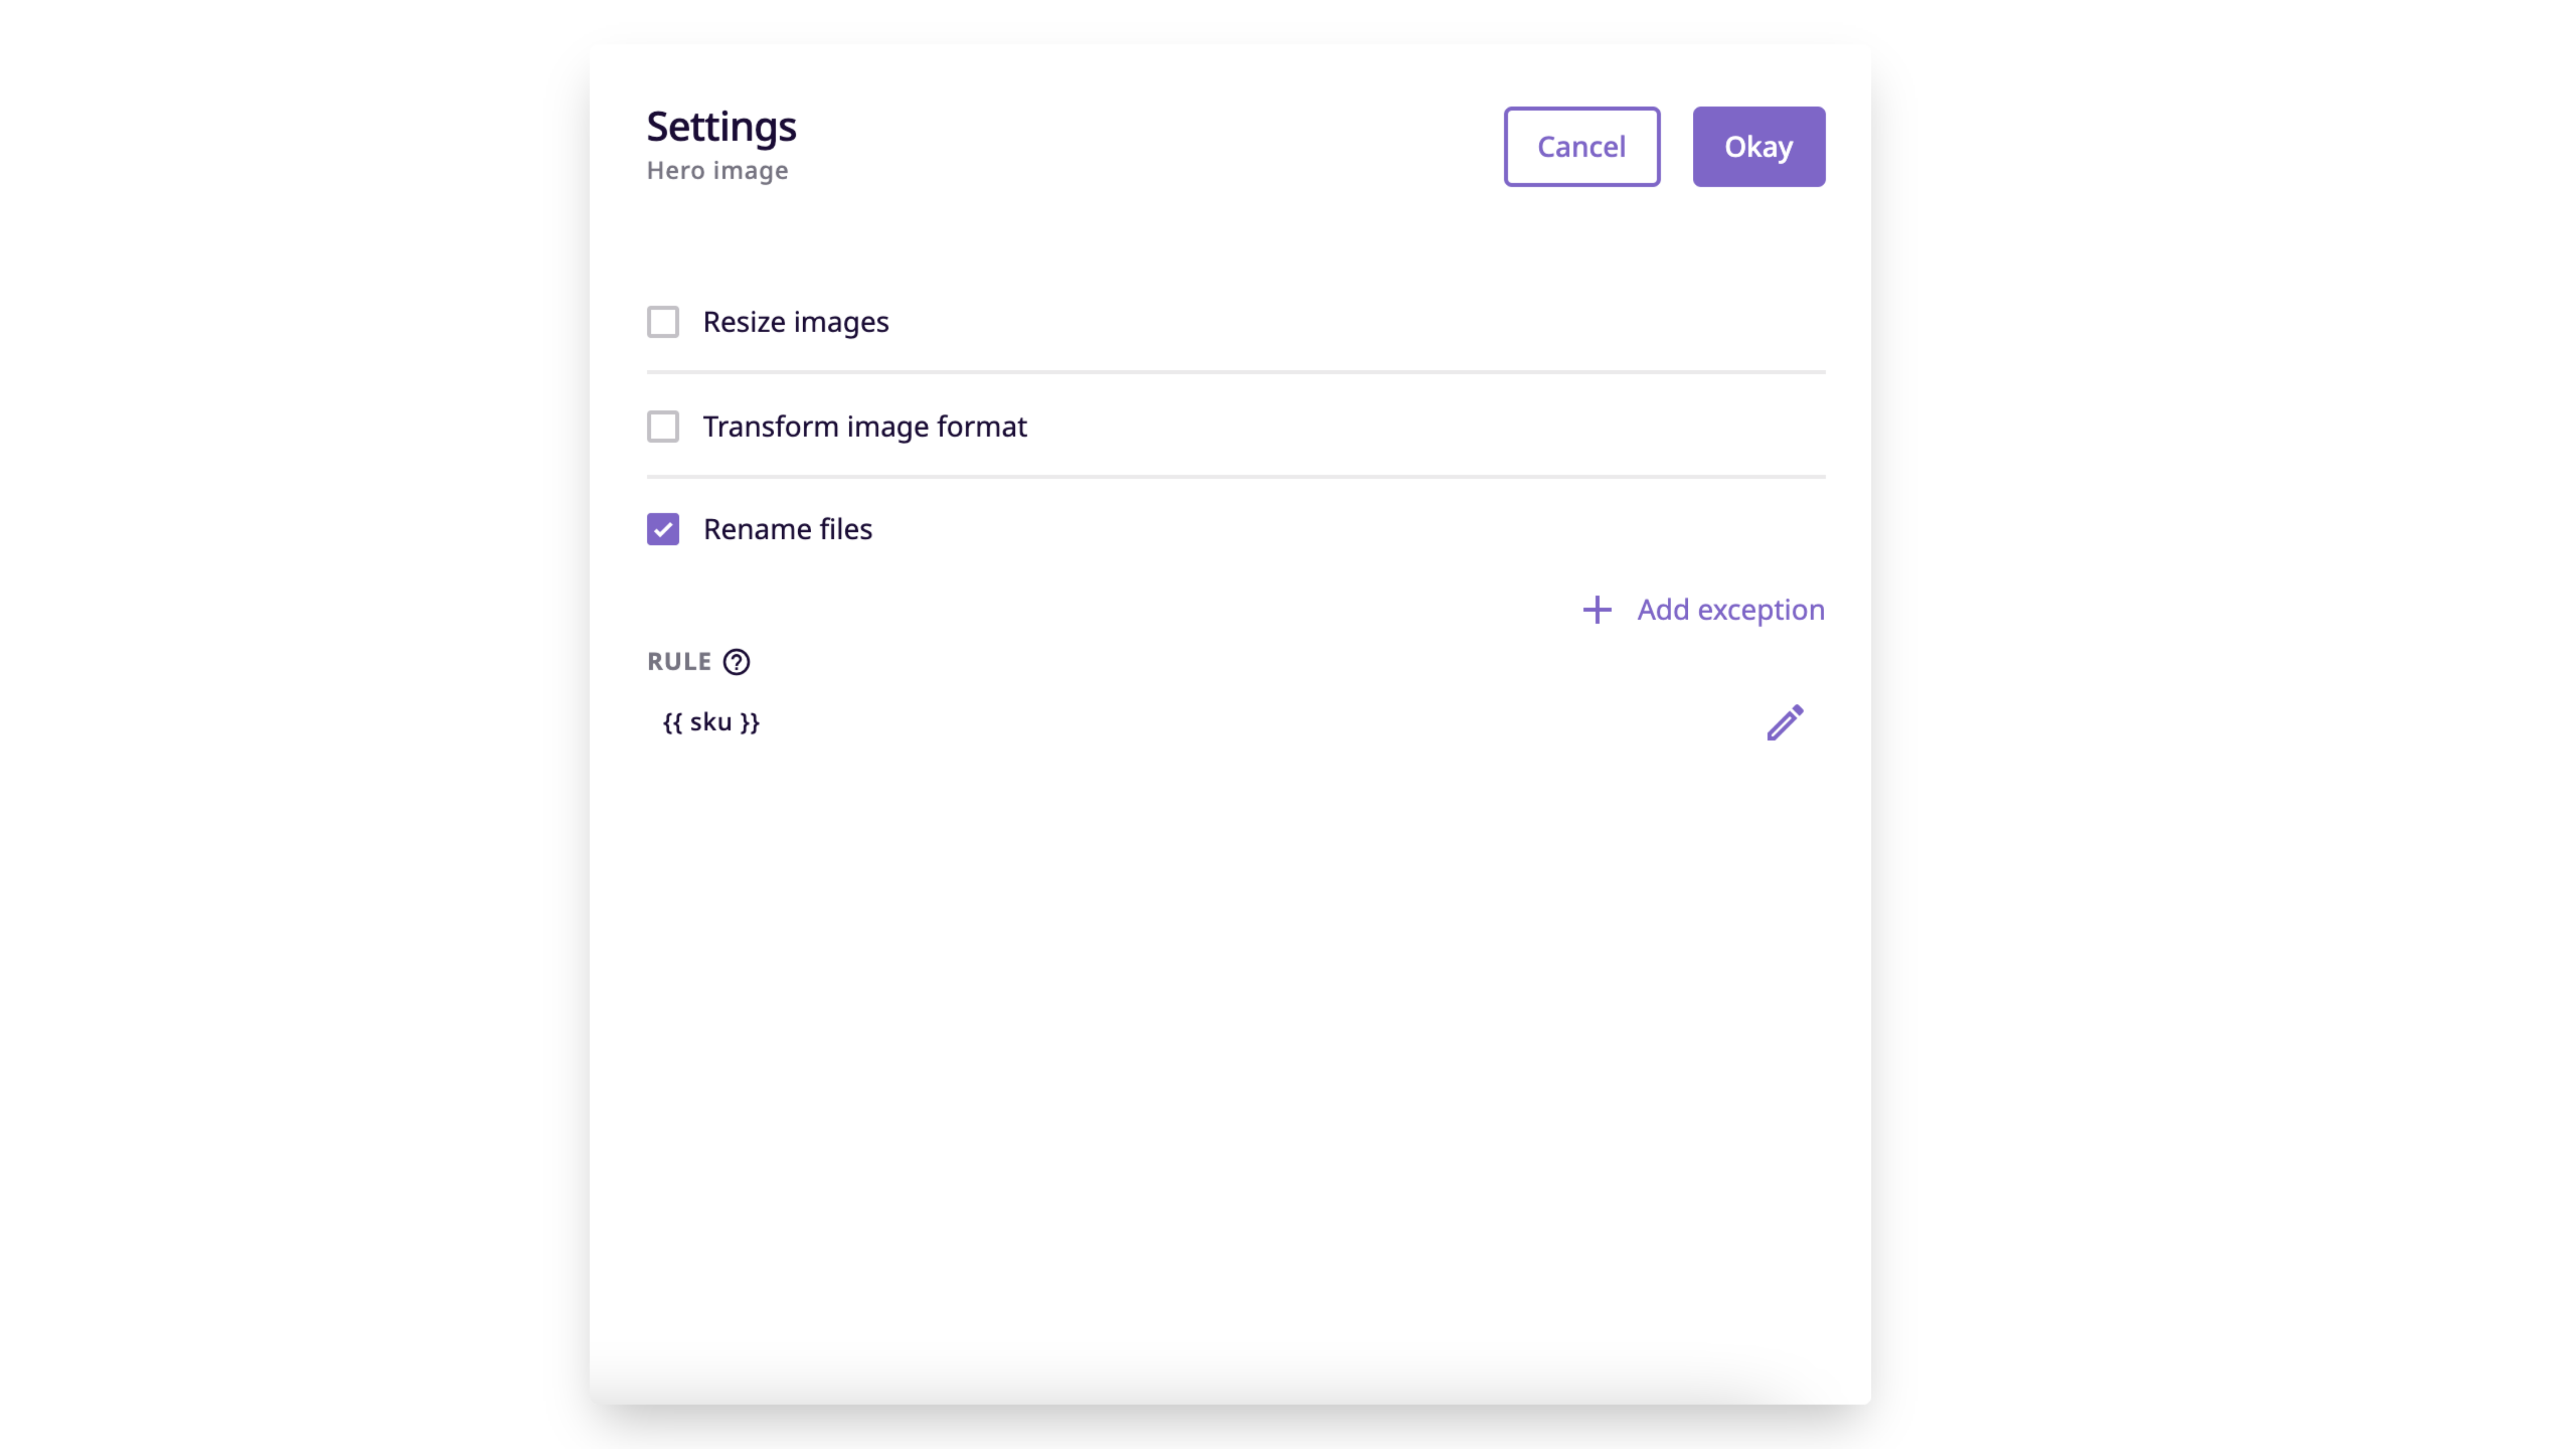Screen dimensions: 2576x1449
Task: Enable the Resize images checkbox
Action: tap(663, 322)
